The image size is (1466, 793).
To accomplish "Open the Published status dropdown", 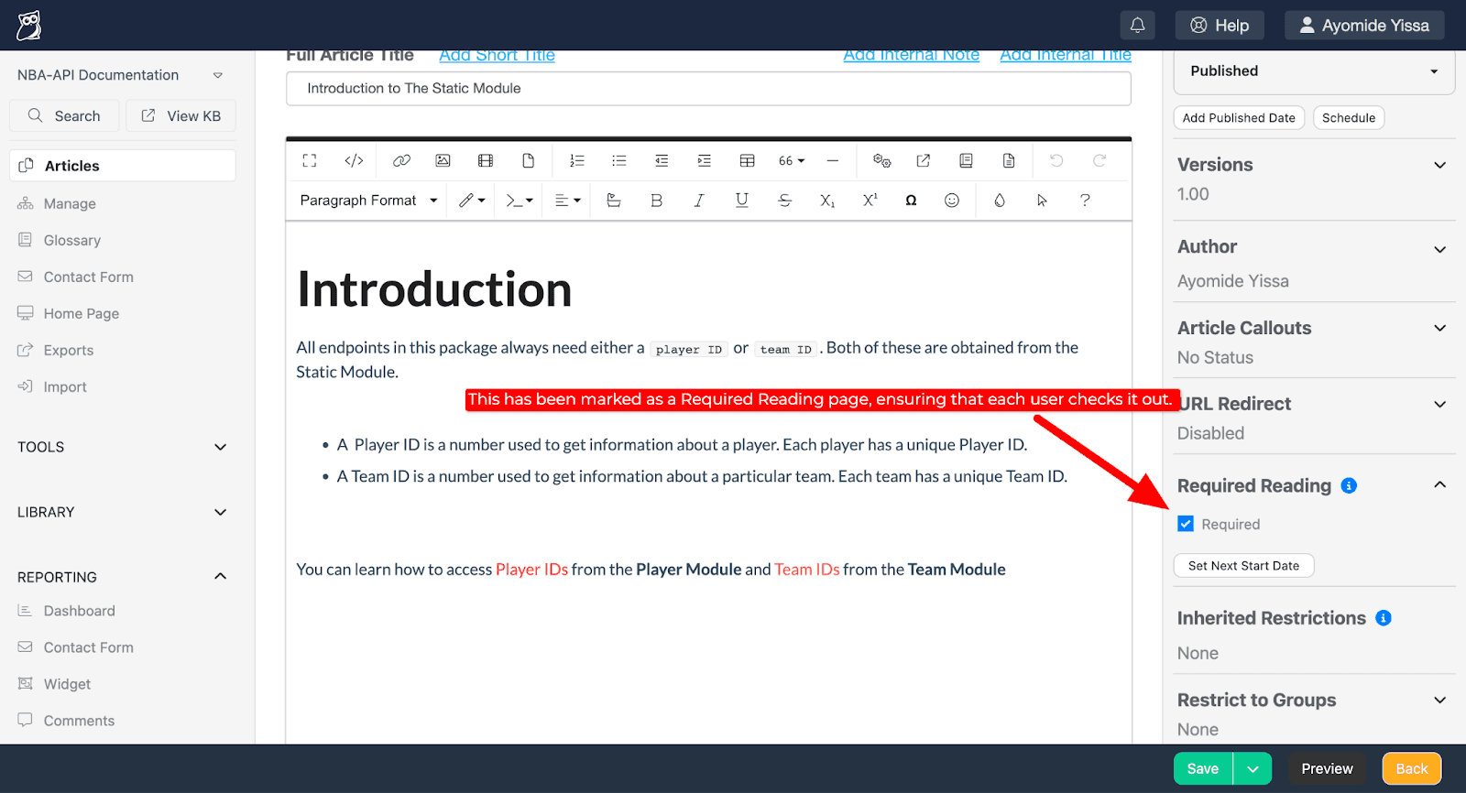I will [1314, 71].
